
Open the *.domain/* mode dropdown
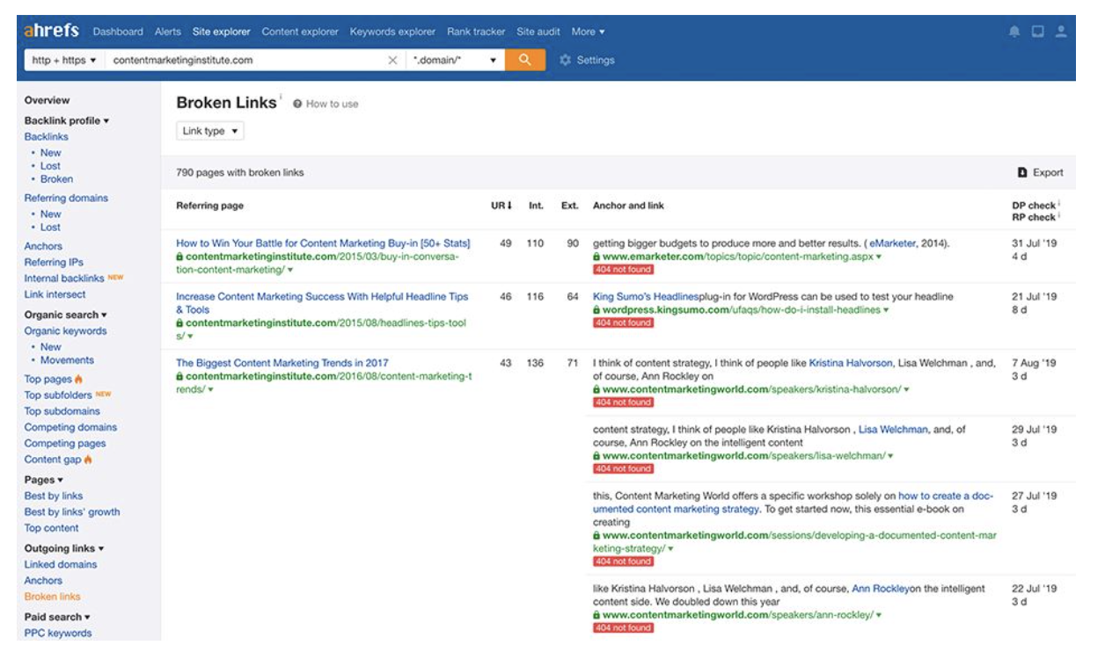(456, 60)
